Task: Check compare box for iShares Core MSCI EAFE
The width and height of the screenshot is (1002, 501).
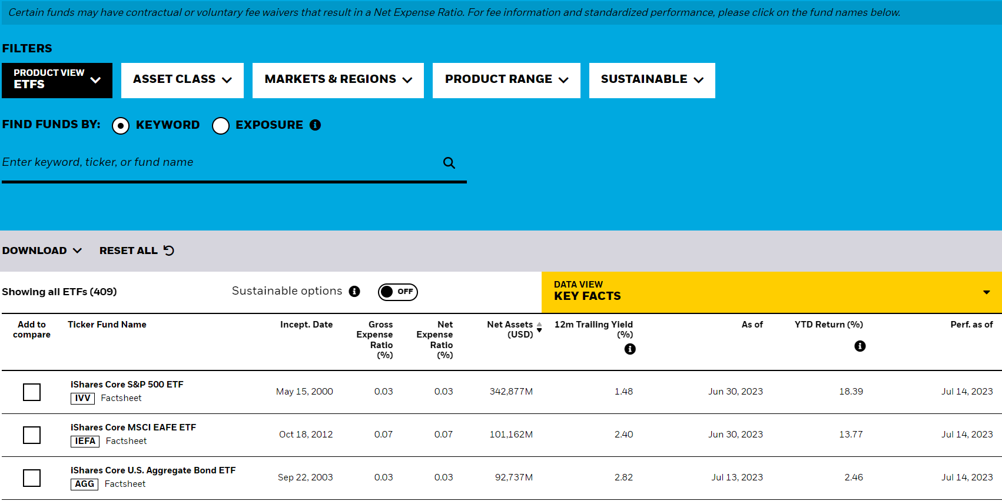Action: coord(32,435)
